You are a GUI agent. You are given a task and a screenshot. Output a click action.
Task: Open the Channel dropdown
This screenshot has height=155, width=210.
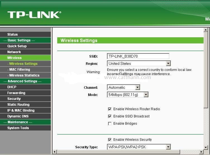(123, 87)
